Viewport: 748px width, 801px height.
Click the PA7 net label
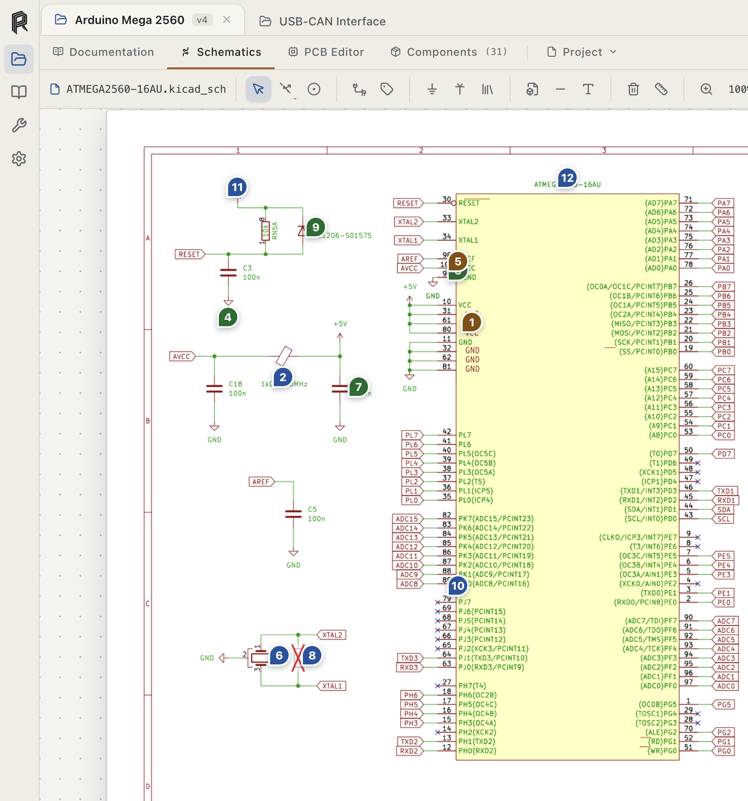click(723, 203)
